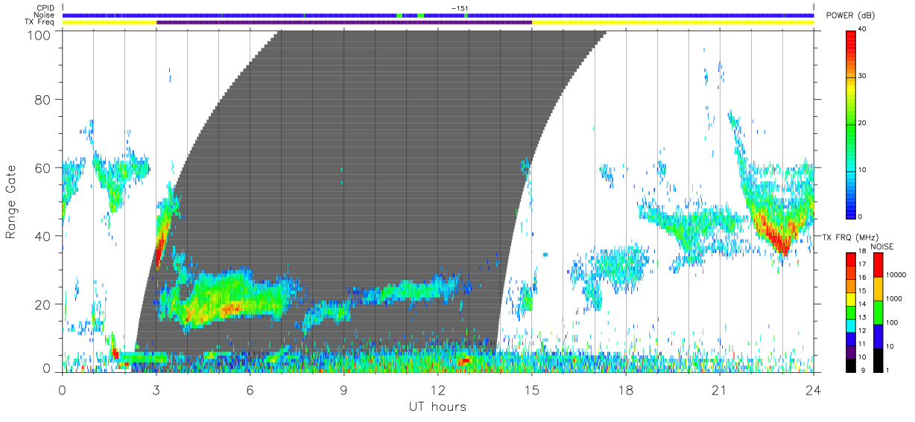This screenshot has width=915, height=422.
Task: Click the 21 tick on UT hours axis
Action: [x=720, y=389]
